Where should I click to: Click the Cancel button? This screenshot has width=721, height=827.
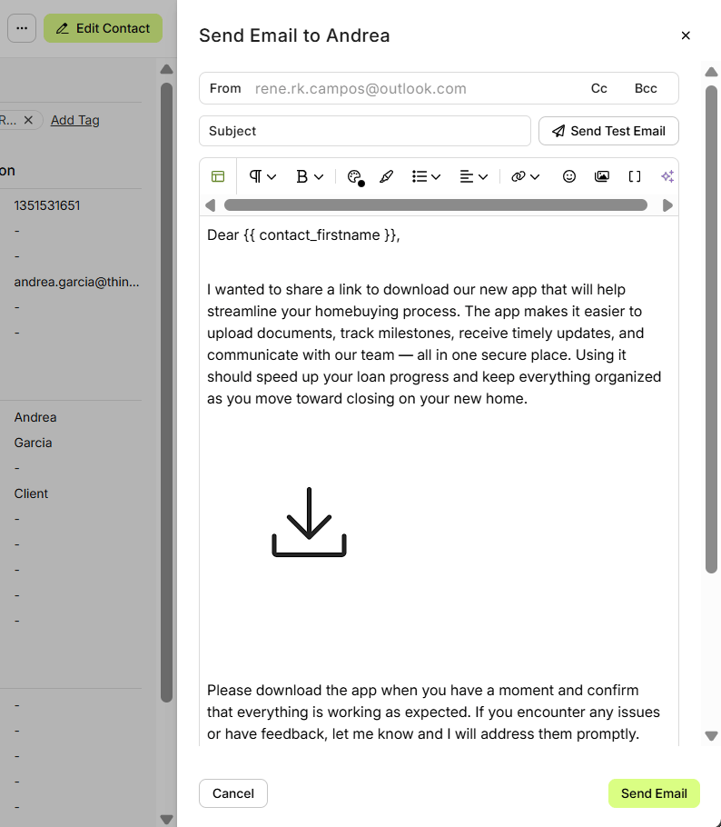(233, 793)
